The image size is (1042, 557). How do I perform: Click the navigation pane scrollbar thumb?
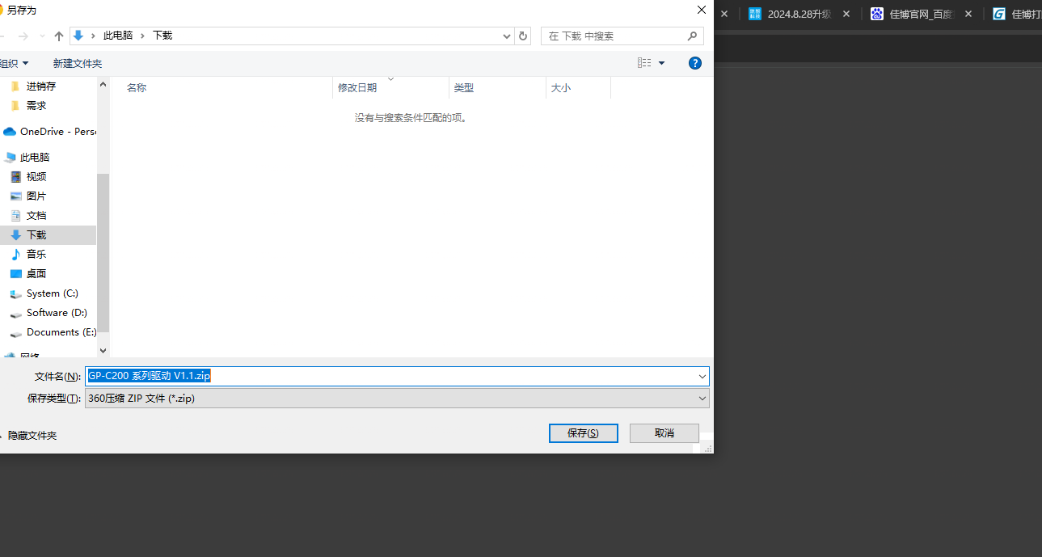[103, 252]
